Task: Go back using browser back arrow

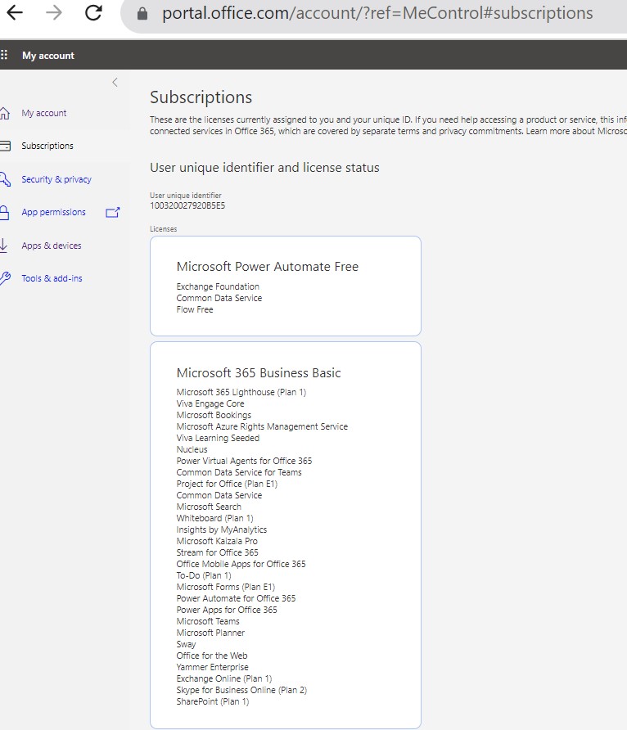Action: pyautogui.click(x=15, y=12)
